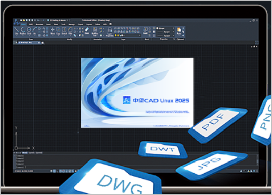Open the ByLayer linetype dropdown

165,32
